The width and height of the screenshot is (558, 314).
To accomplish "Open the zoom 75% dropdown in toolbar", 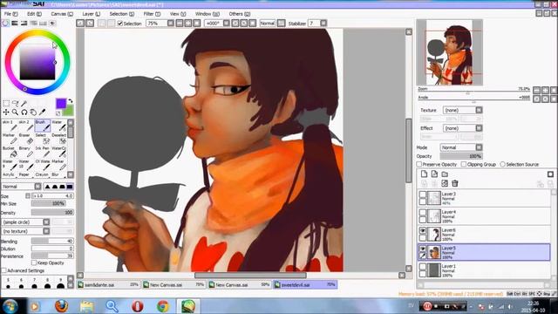I will [171, 24].
